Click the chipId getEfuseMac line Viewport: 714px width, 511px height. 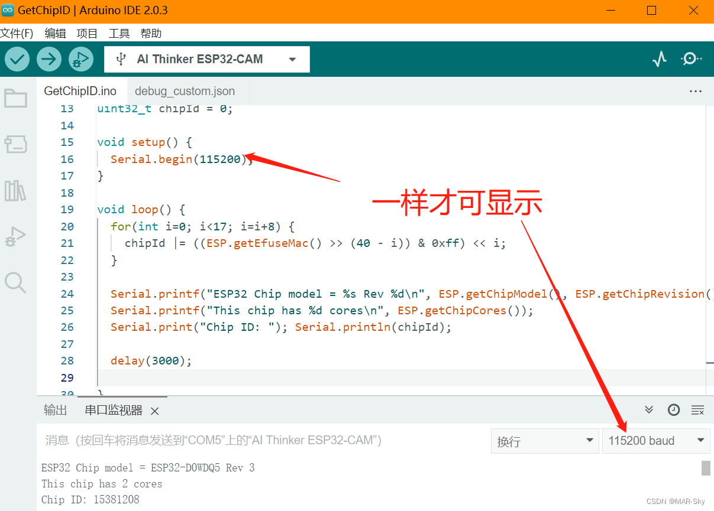pos(315,243)
